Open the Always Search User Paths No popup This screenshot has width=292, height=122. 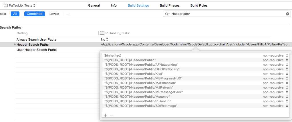(104, 39)
